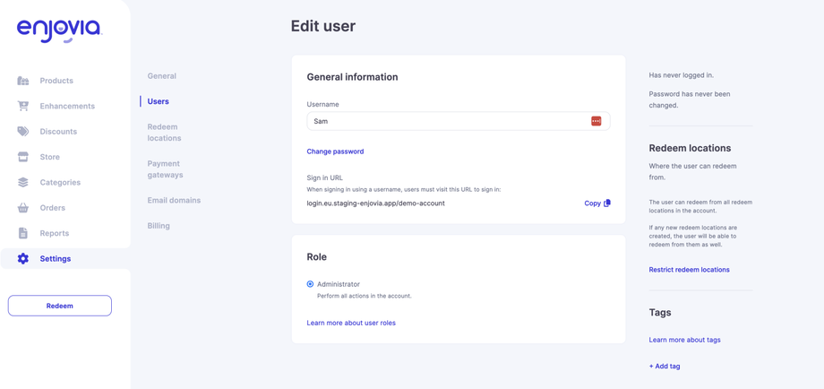The width and height of the screenshot is (824, 389).
Task: Click the Orders basket icon
Action: tap(23, 208)
